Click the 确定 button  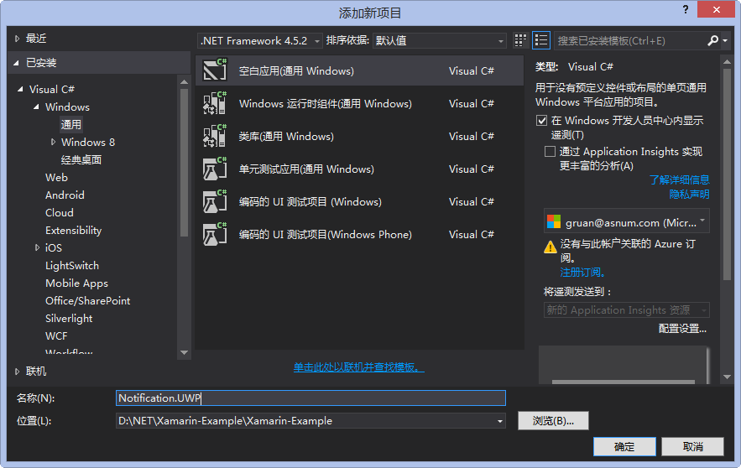[624, 446]
